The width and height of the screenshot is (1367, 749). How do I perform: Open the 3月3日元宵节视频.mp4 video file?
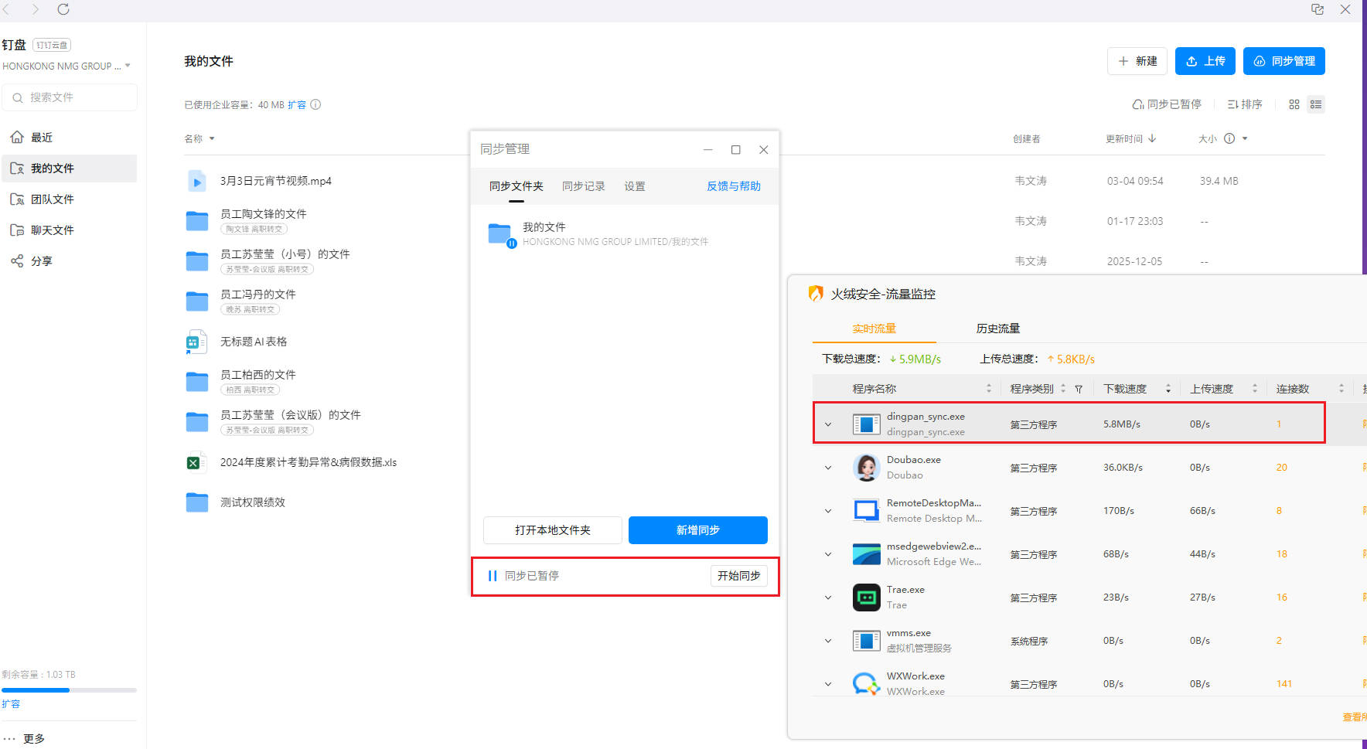[275, 181]
